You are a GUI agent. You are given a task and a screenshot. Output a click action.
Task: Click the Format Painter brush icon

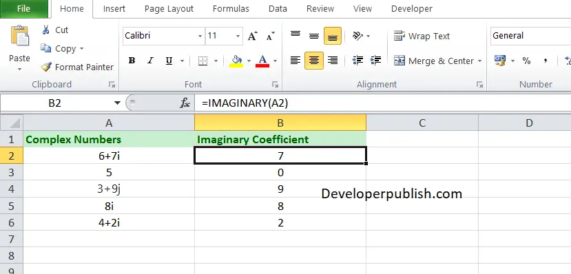click(46, 67)
